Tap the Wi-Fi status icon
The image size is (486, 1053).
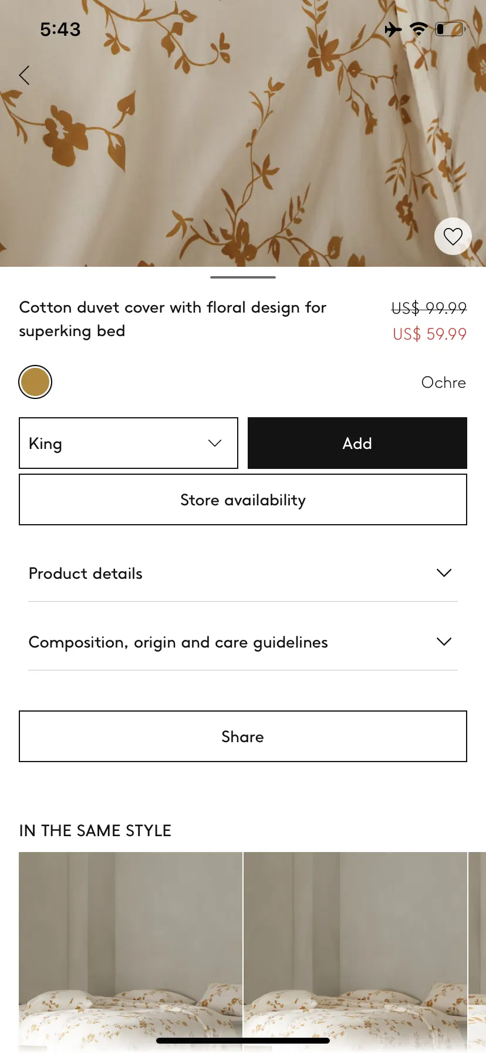(419, 29)
